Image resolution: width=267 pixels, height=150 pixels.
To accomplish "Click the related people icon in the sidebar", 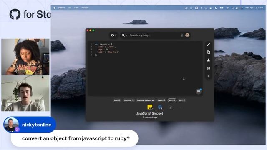I will 209,60.
